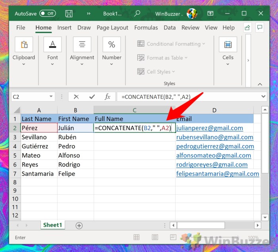The width and height of the screenshot is (278, 252).
Task: Expand the Alignment group dropdown
Action: point(82,64)
